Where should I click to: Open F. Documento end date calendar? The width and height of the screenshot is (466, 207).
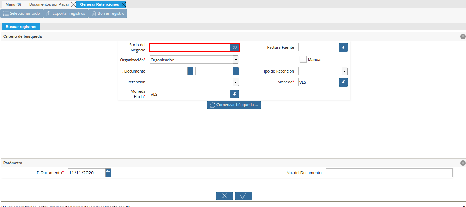tap(236, 71)
